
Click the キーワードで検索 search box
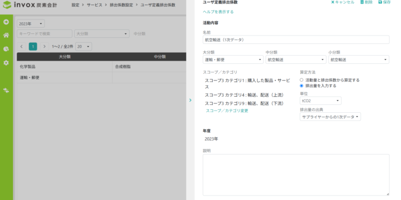pos(45,34)
